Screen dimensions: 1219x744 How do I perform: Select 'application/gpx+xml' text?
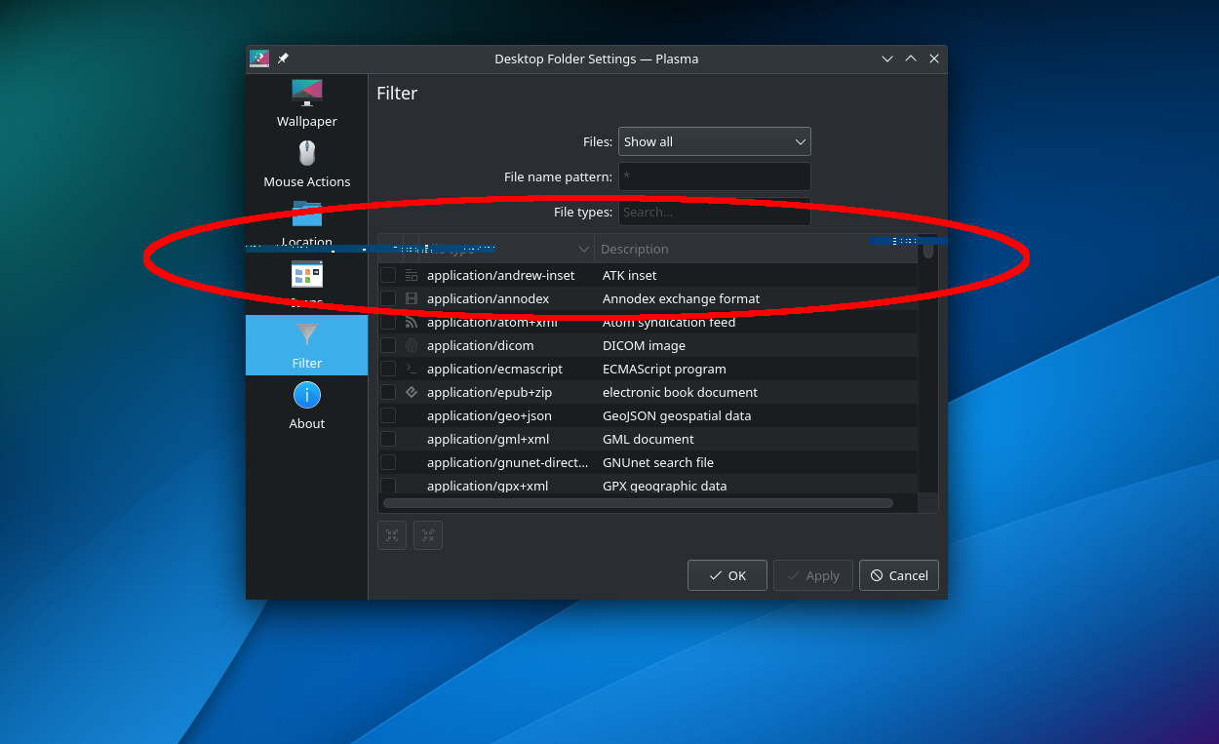[488, 486]
